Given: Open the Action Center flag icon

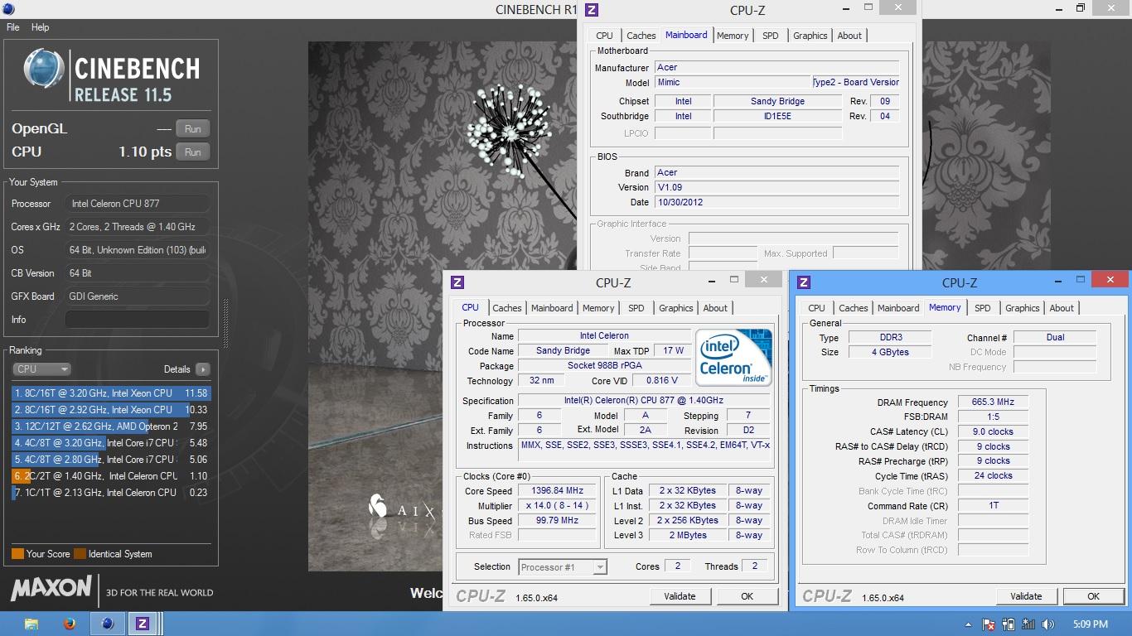Looking at the screenshot, I should click(x=989, y=624).
